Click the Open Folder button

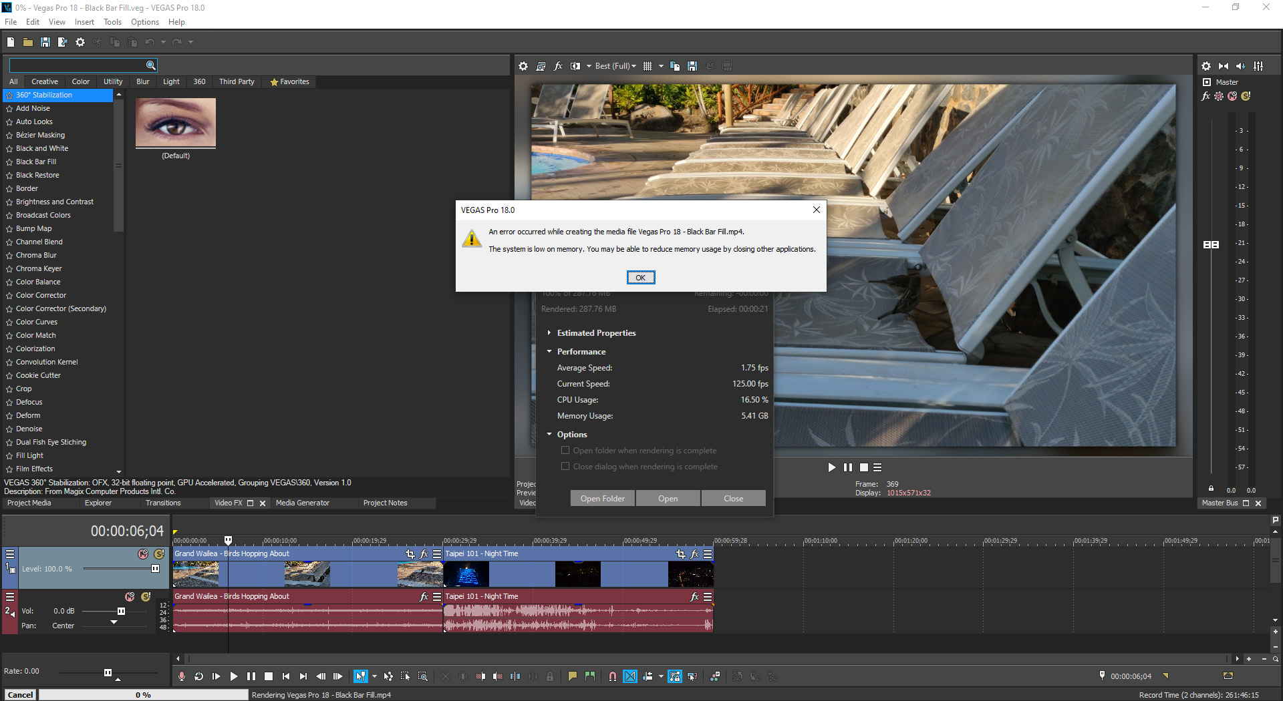tap(603, 499)
